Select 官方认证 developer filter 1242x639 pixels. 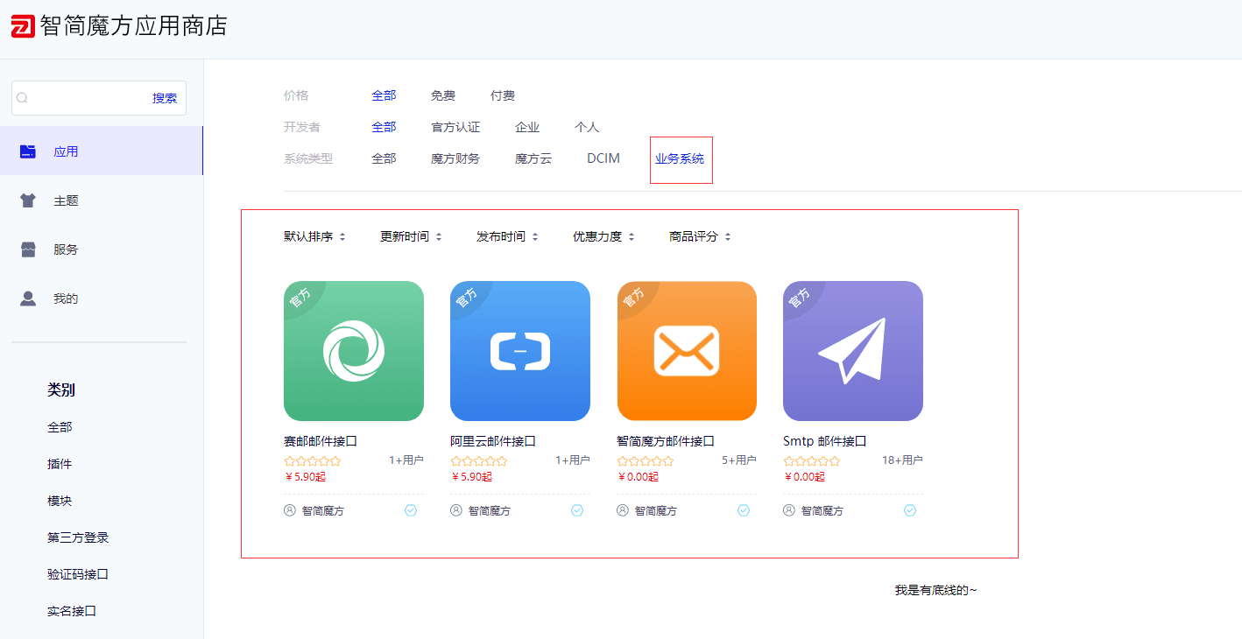click(x=455, y=127)
